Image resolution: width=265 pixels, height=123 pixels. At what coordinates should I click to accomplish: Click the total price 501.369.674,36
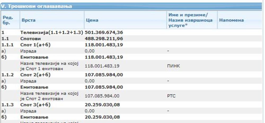click(x=104, y=33)
